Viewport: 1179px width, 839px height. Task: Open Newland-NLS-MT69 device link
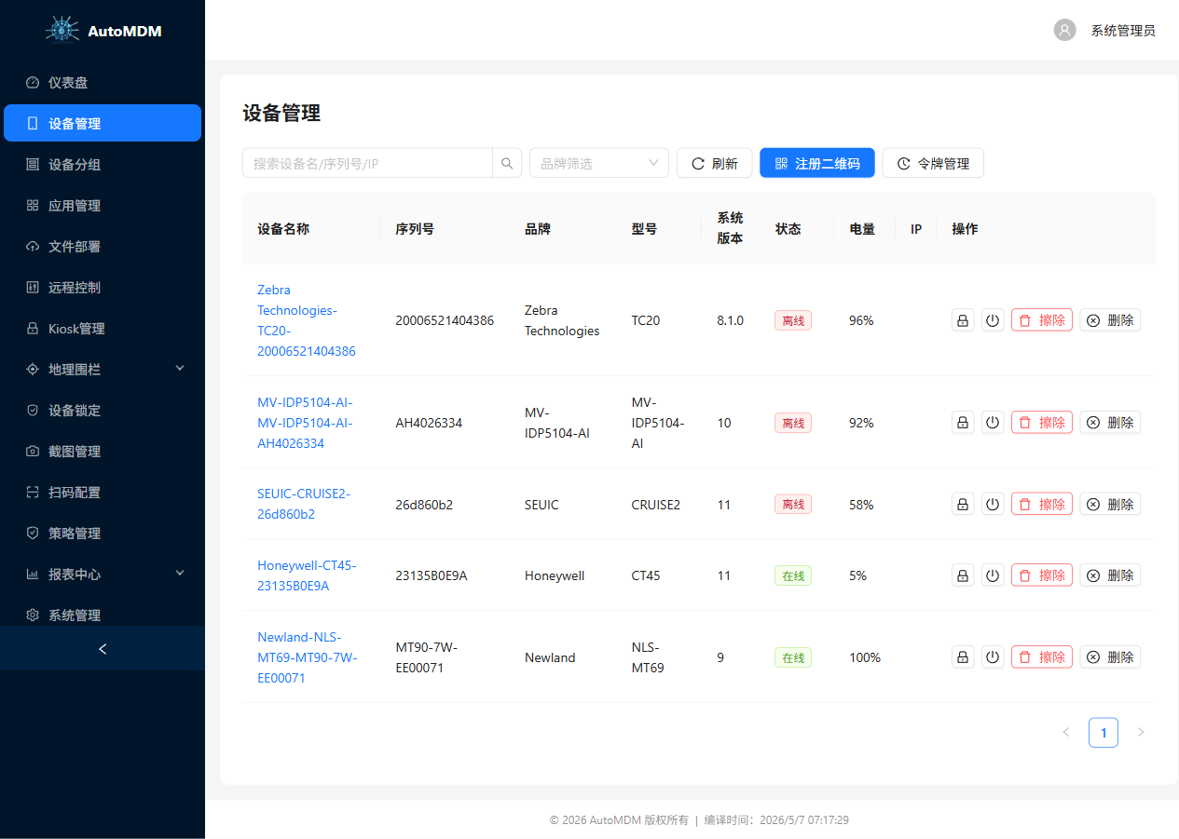point(307,657)
